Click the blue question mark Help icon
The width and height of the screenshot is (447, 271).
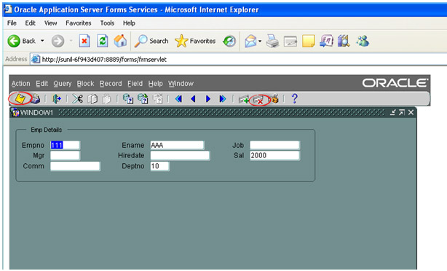coord(295,98)
